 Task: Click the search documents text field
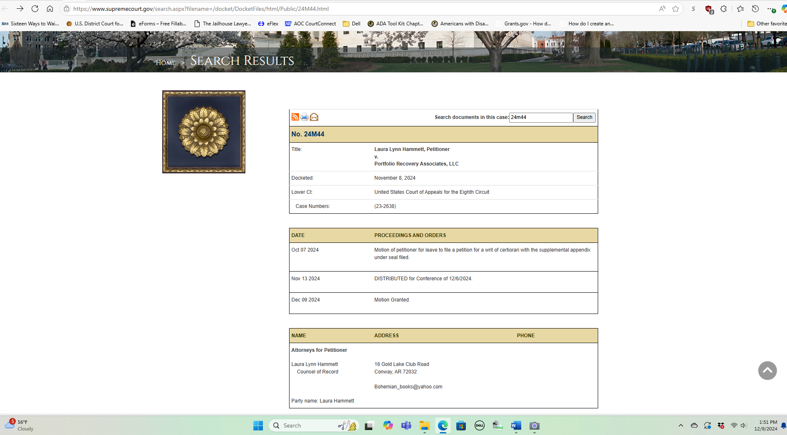pyautogui.click(x=541, y=118)
